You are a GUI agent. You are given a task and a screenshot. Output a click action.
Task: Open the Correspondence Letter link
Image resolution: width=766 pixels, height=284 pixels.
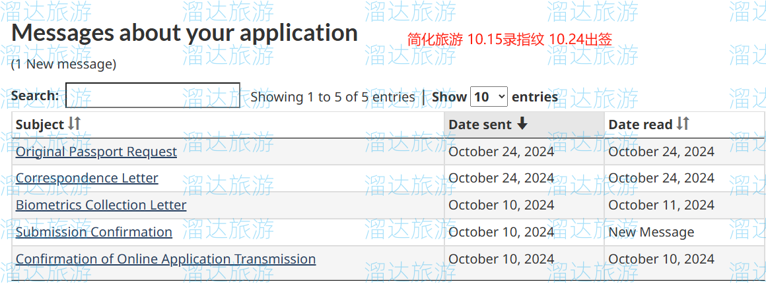click(x=87, y=178)
